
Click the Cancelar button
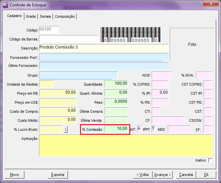(x=186, y=175)
